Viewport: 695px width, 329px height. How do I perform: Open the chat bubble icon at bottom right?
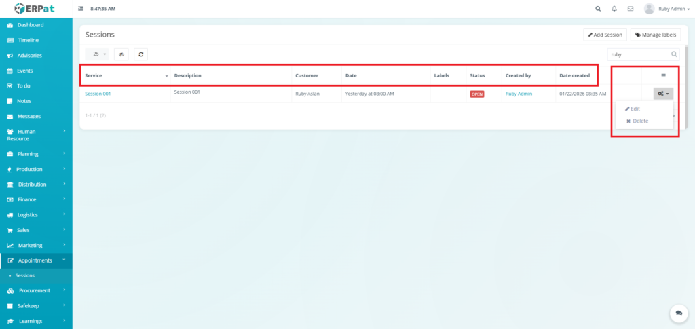coord(678,313)
